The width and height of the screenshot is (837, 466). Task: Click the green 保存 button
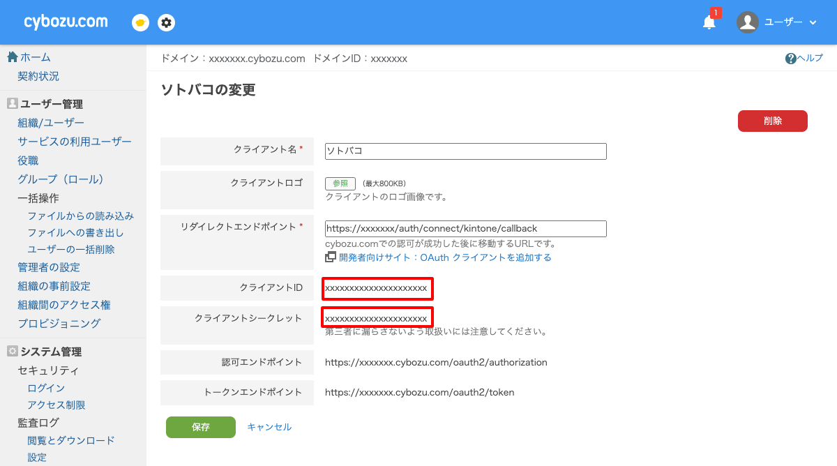[200, 427]
